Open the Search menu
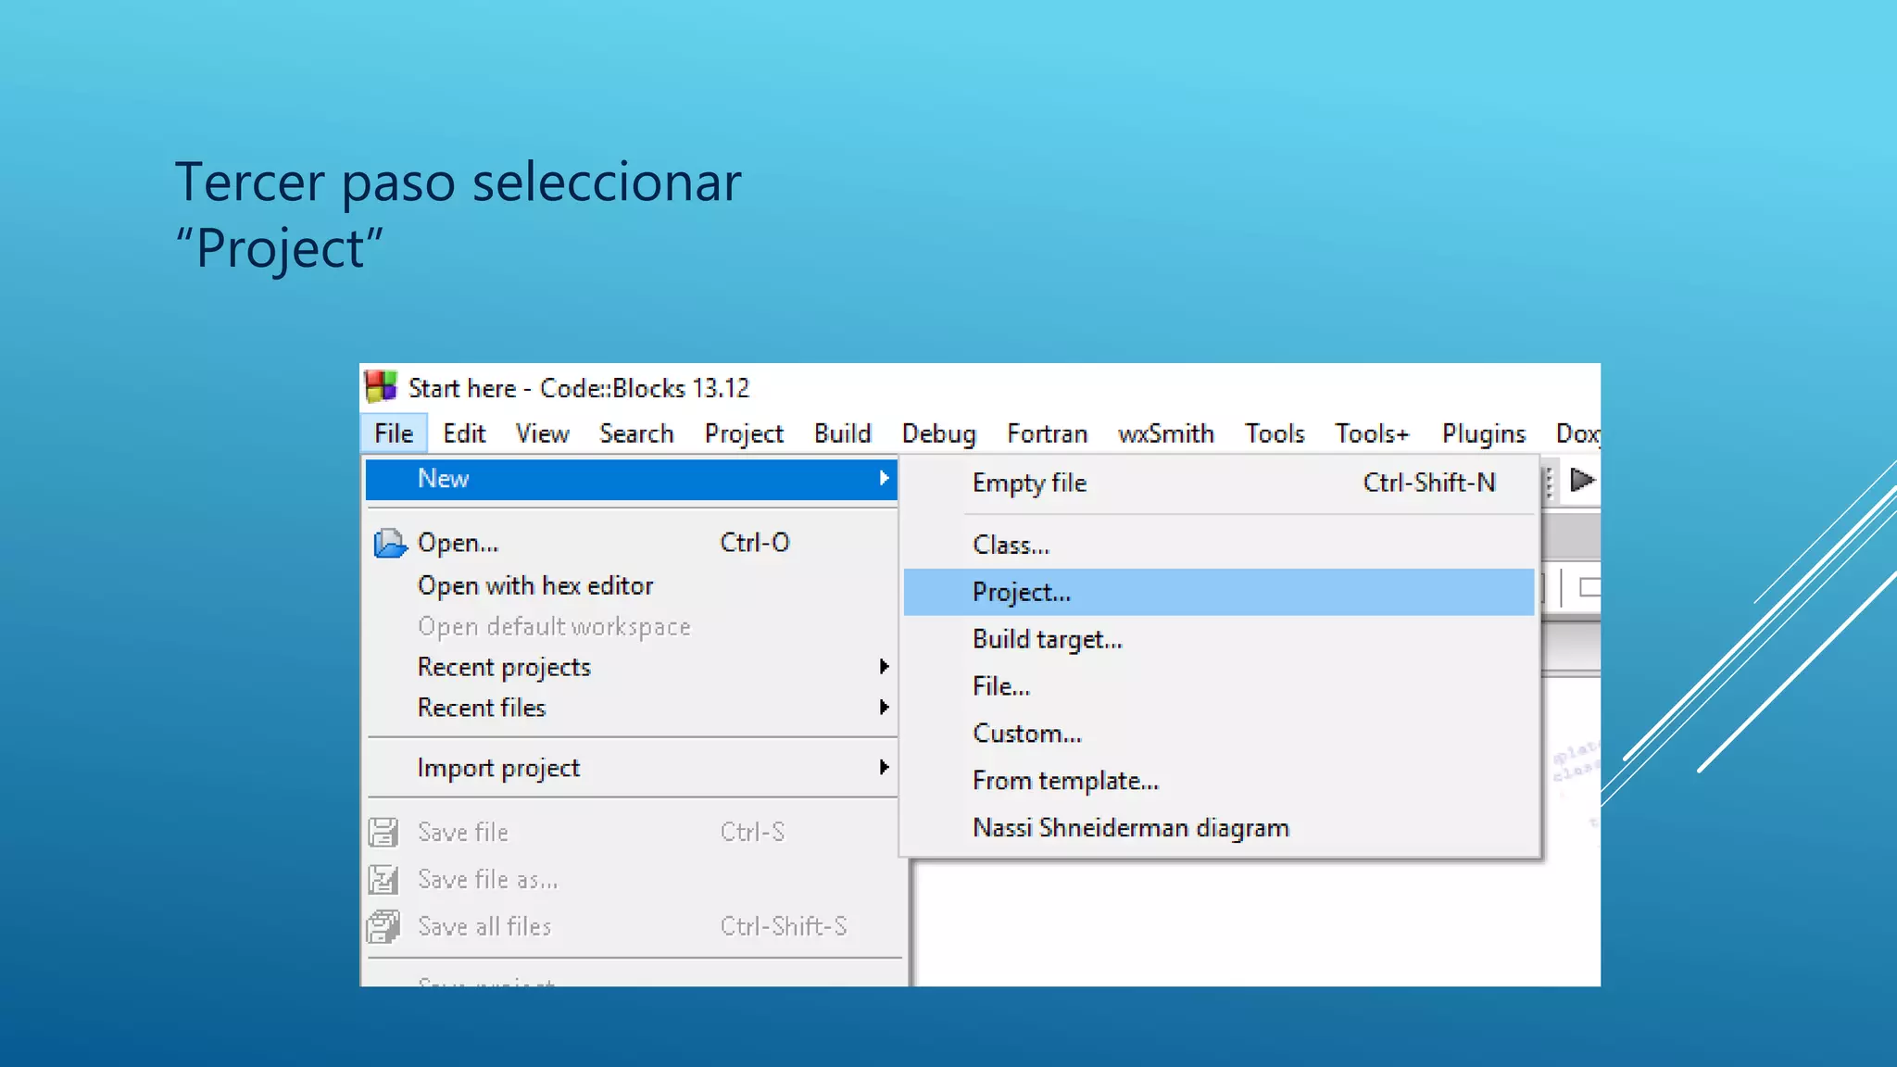1897x1067 pixels. click(636, 433)
